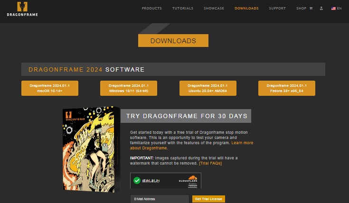349x203 pixels.
Task: Open the Products menu
Action: [152, 8]
